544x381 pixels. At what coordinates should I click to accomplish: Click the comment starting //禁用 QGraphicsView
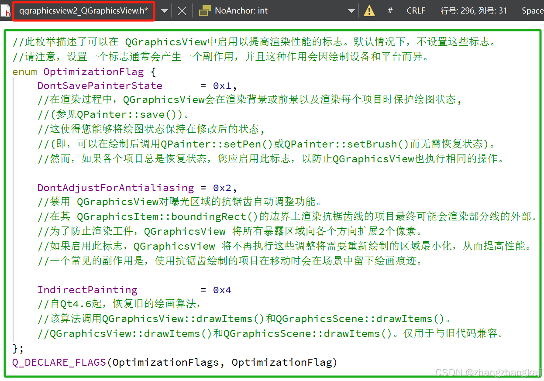pos(179,202)
